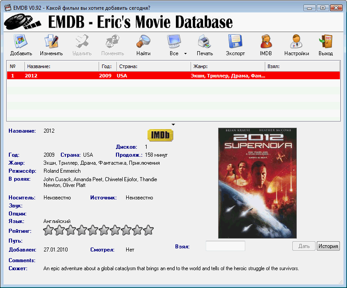The width and height of the screenshot is (347, 288).
Task: Click Носитель value Неизвестно
Action: 57,198
